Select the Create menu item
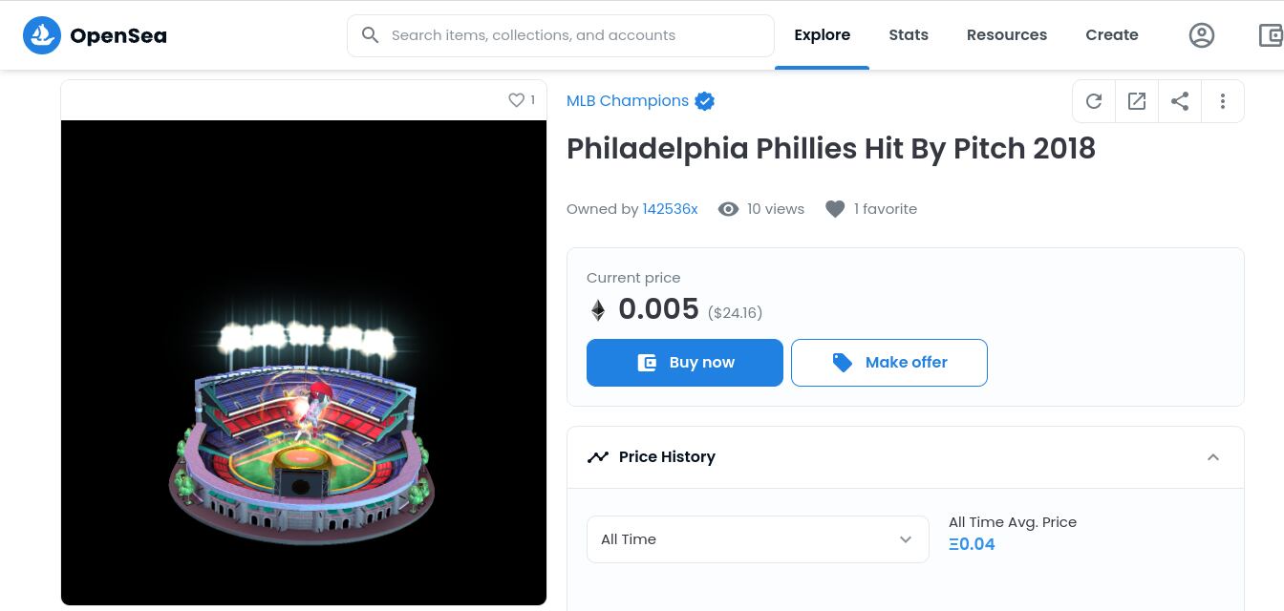Image resolution: width=1284 pixels, height=611 pixels. tap(1112, 35)
